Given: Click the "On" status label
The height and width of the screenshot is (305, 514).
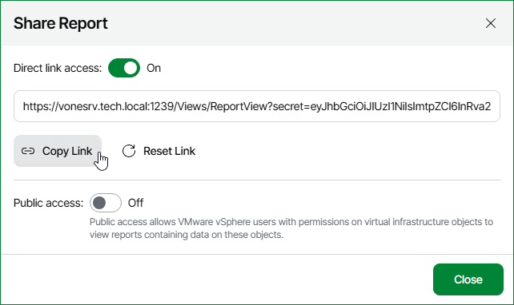Looking at the screenshot, I should point(154,68).
